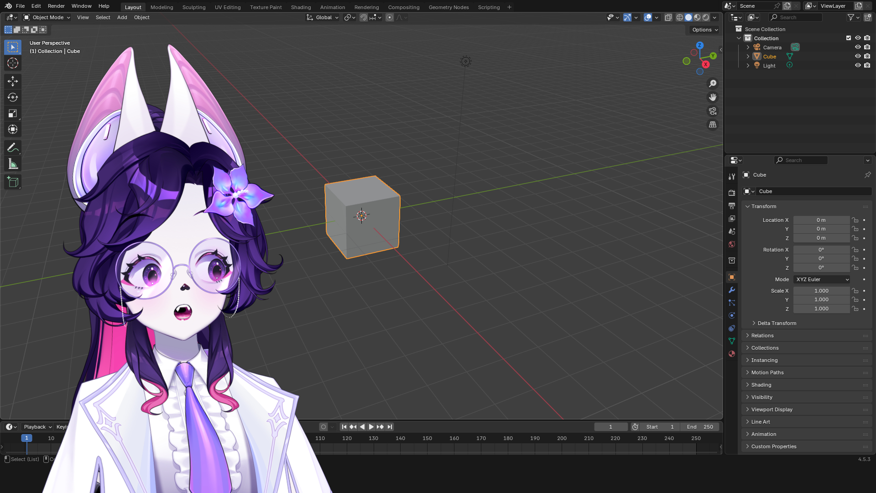This screenshot has width=876, height=493.
Task: Toggle camera view in viewport
Action: click(712, 111)
